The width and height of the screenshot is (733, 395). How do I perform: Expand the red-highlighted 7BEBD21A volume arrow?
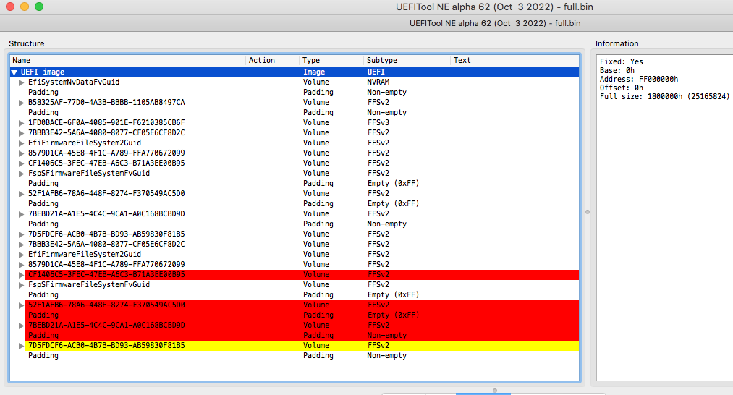tap(21, 326)
